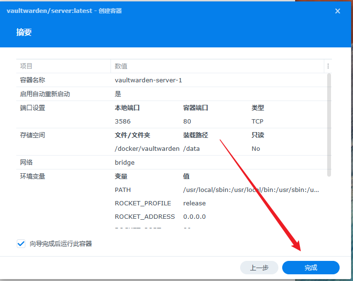Select the 网络 row label
The height and width of the screenshot is (281, 353).
pyautogui.click(x=26, y=162)
